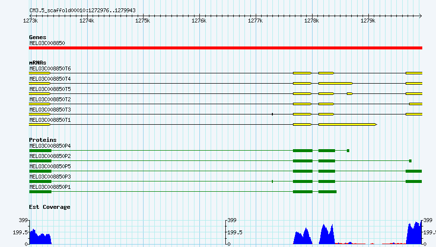436x247 pixels.
Task: Click the last green segment of MELO3C008850P5
Action: 414,171
